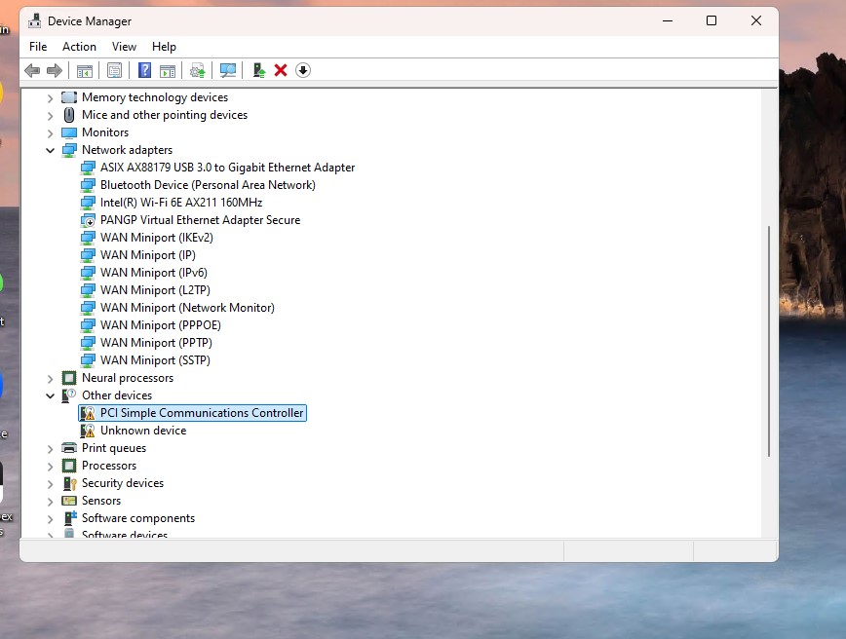Collapse the Network adapters category

pos(50,149)
